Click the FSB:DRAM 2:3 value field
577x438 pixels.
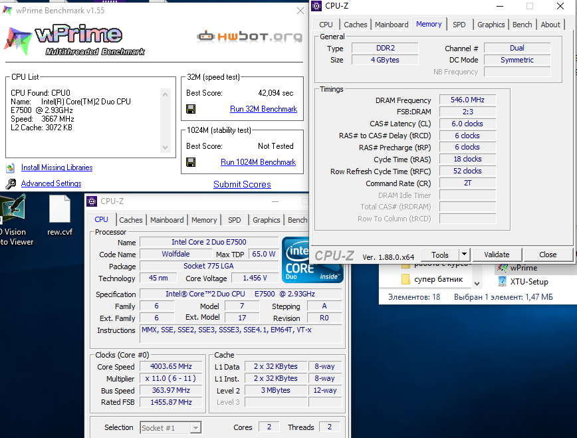[467, 112]
